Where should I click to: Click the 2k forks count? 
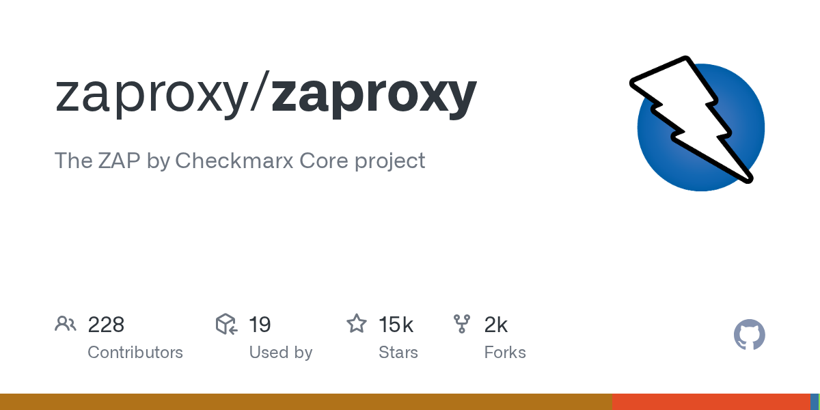[x=495, y=325]
